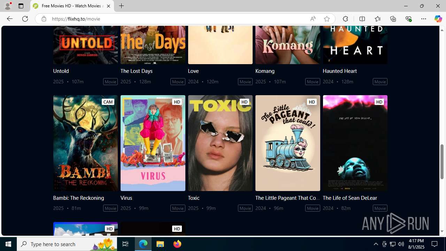Toggle Split screen view
The height and width of the screenshot is (251, 446).
tap(362, 19)
